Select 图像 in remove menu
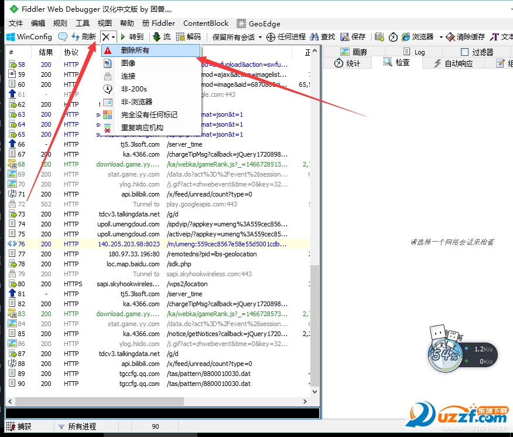The width and height of the screenshot is (513, 437). coord(151,63)
